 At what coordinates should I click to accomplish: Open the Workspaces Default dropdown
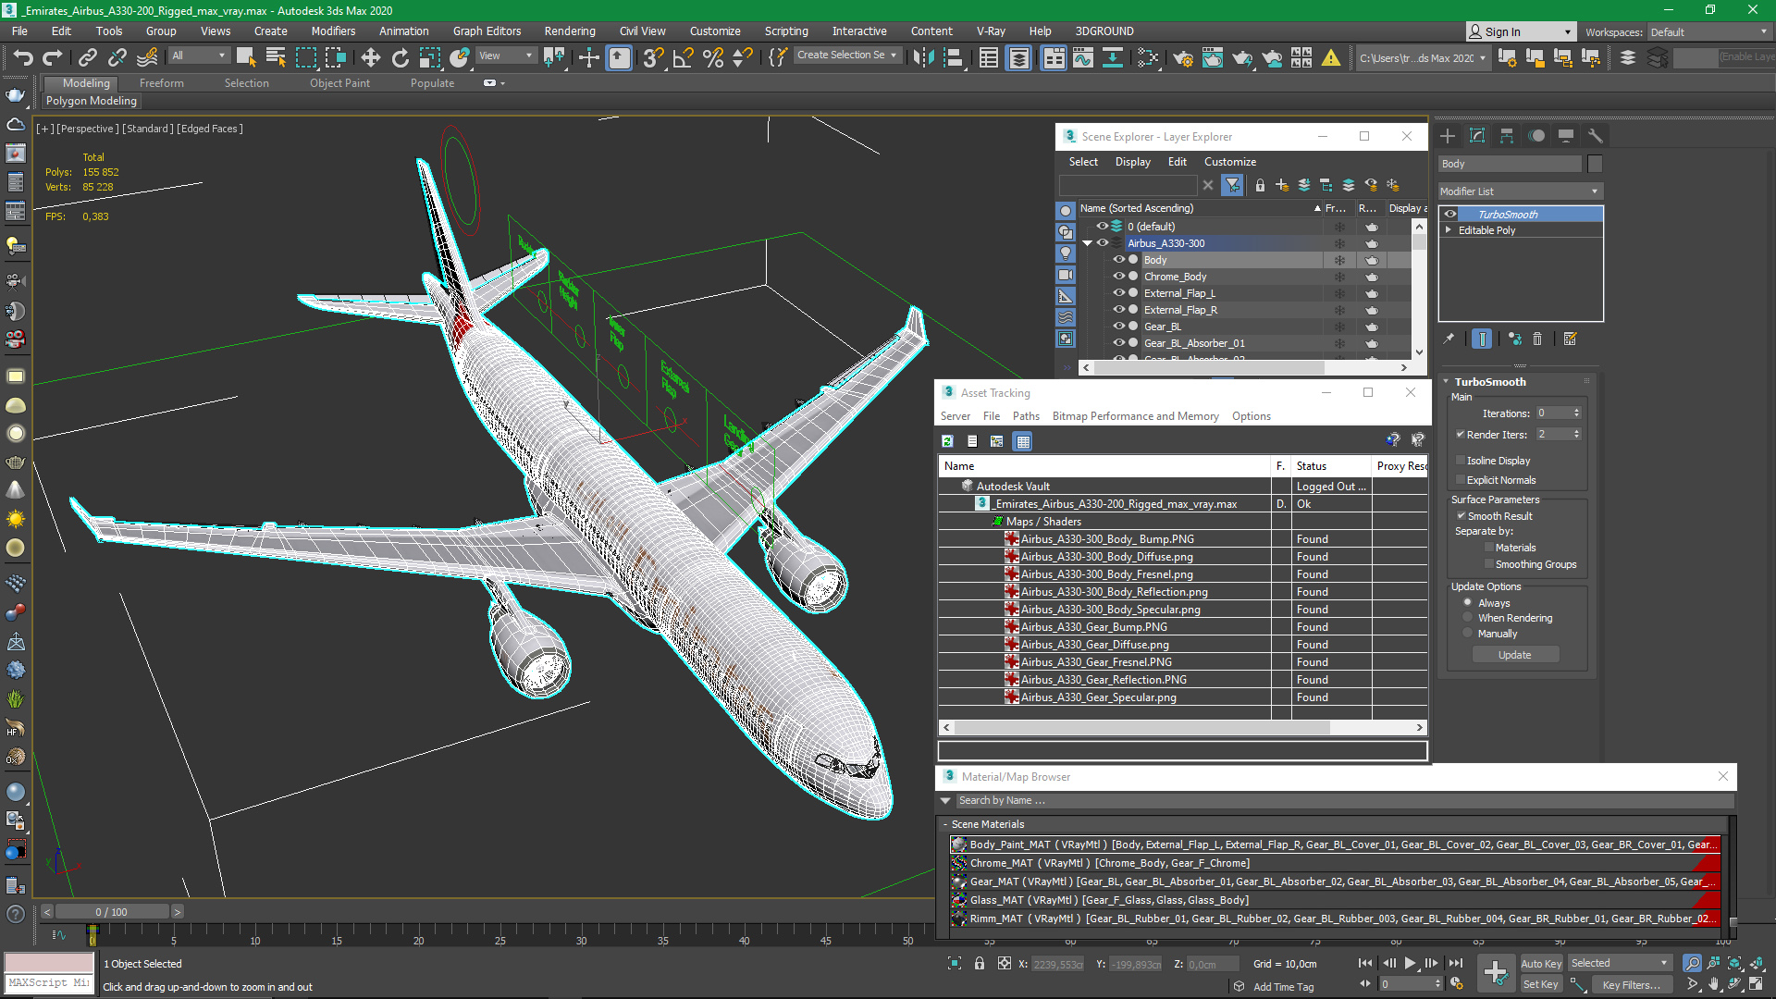coord(1709,32)
